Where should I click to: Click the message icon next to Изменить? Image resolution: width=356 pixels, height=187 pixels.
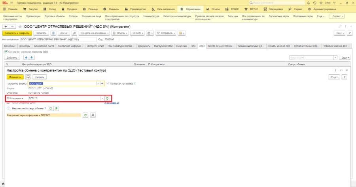(x=28, y=77)
